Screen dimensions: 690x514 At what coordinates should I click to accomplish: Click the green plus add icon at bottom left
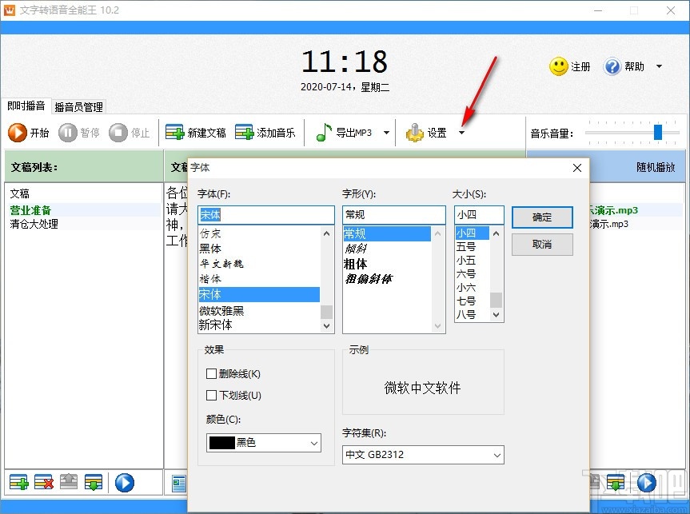pyautogui.click(x=18, y=482)
